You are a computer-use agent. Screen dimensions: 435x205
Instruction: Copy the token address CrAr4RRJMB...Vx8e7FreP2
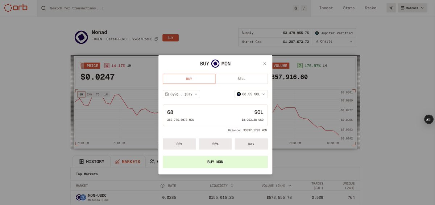156,39
